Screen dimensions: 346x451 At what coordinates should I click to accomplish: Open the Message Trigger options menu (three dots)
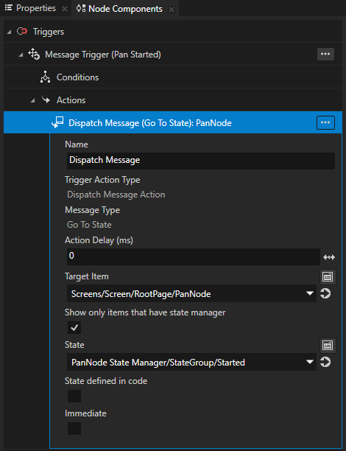tap(325, 54)
